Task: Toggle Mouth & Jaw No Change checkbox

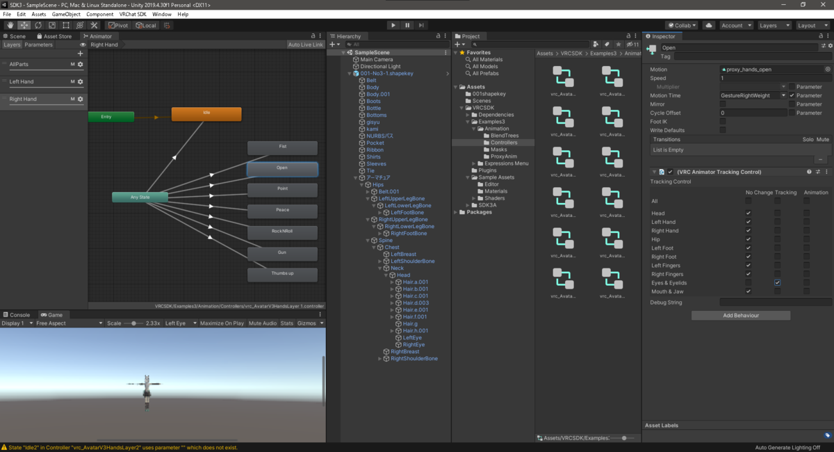Action: pos(749,291)
